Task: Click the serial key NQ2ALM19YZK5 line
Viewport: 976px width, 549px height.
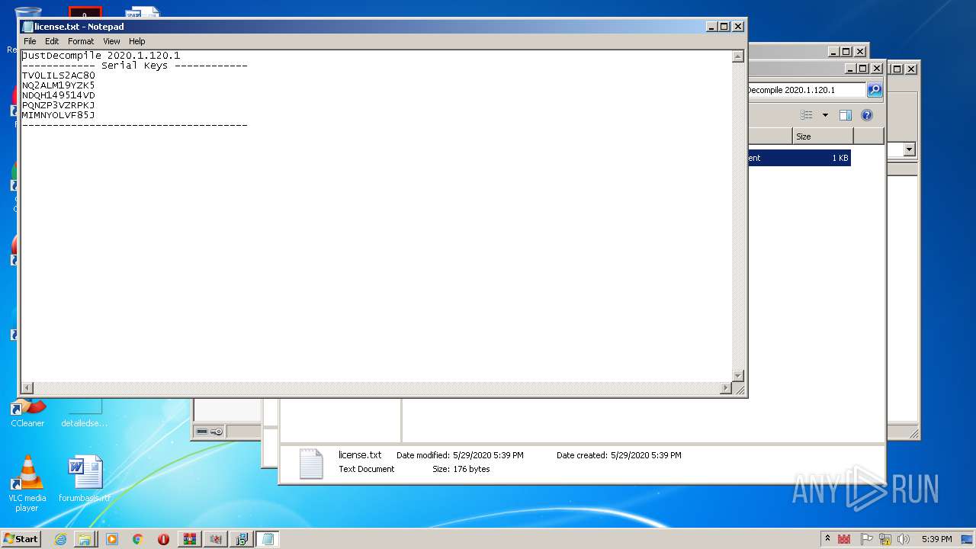Action: 59,85
